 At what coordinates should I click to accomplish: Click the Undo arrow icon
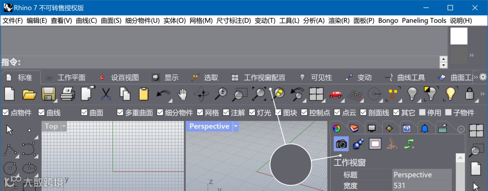(x=164, y=94)
